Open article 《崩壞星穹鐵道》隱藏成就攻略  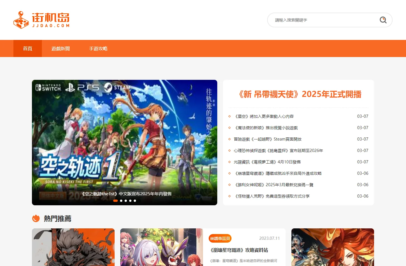(x=278, y=173)
